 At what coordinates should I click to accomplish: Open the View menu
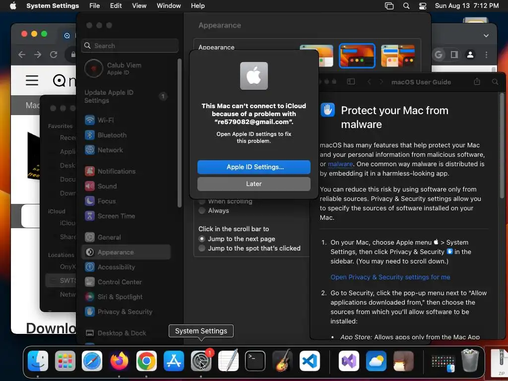coord(139,6)
